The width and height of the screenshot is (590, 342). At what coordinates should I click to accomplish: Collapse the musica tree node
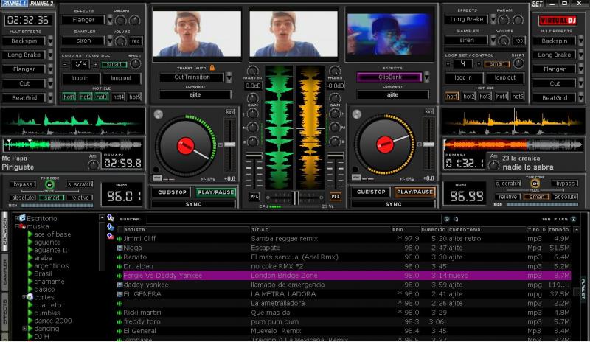(17, 226)
